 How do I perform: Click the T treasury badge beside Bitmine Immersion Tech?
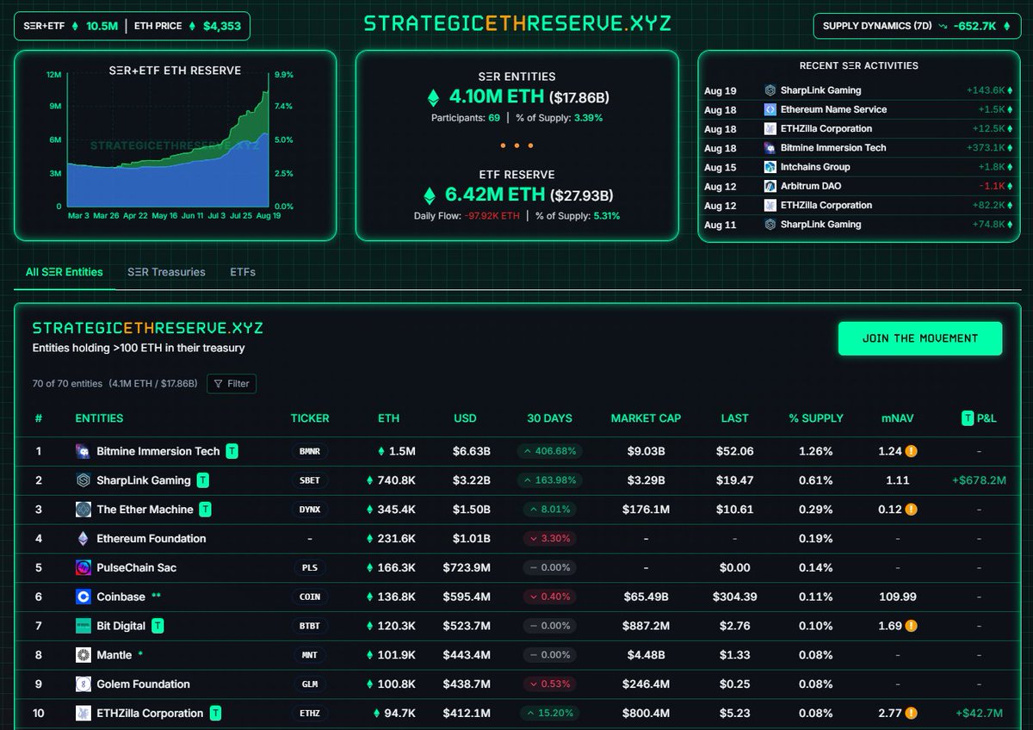[x=232, y=451]
